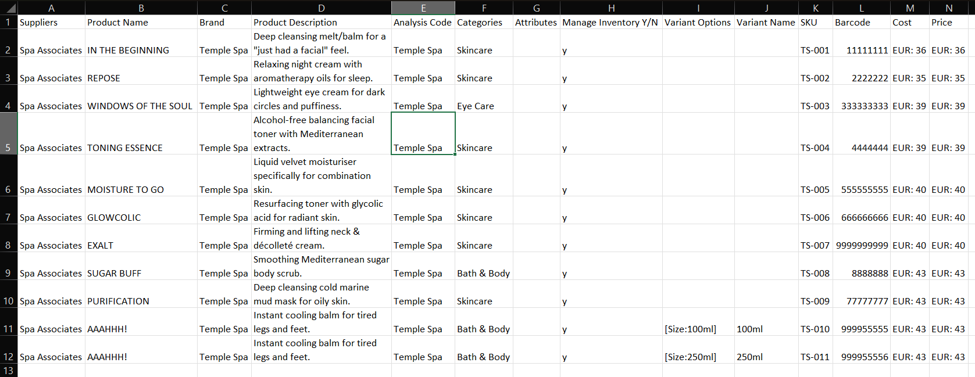The width and height of the screenshot is (975, 377).
Task: Click the 'Suppliers' header cell
Action: click(x=51, y=22)
